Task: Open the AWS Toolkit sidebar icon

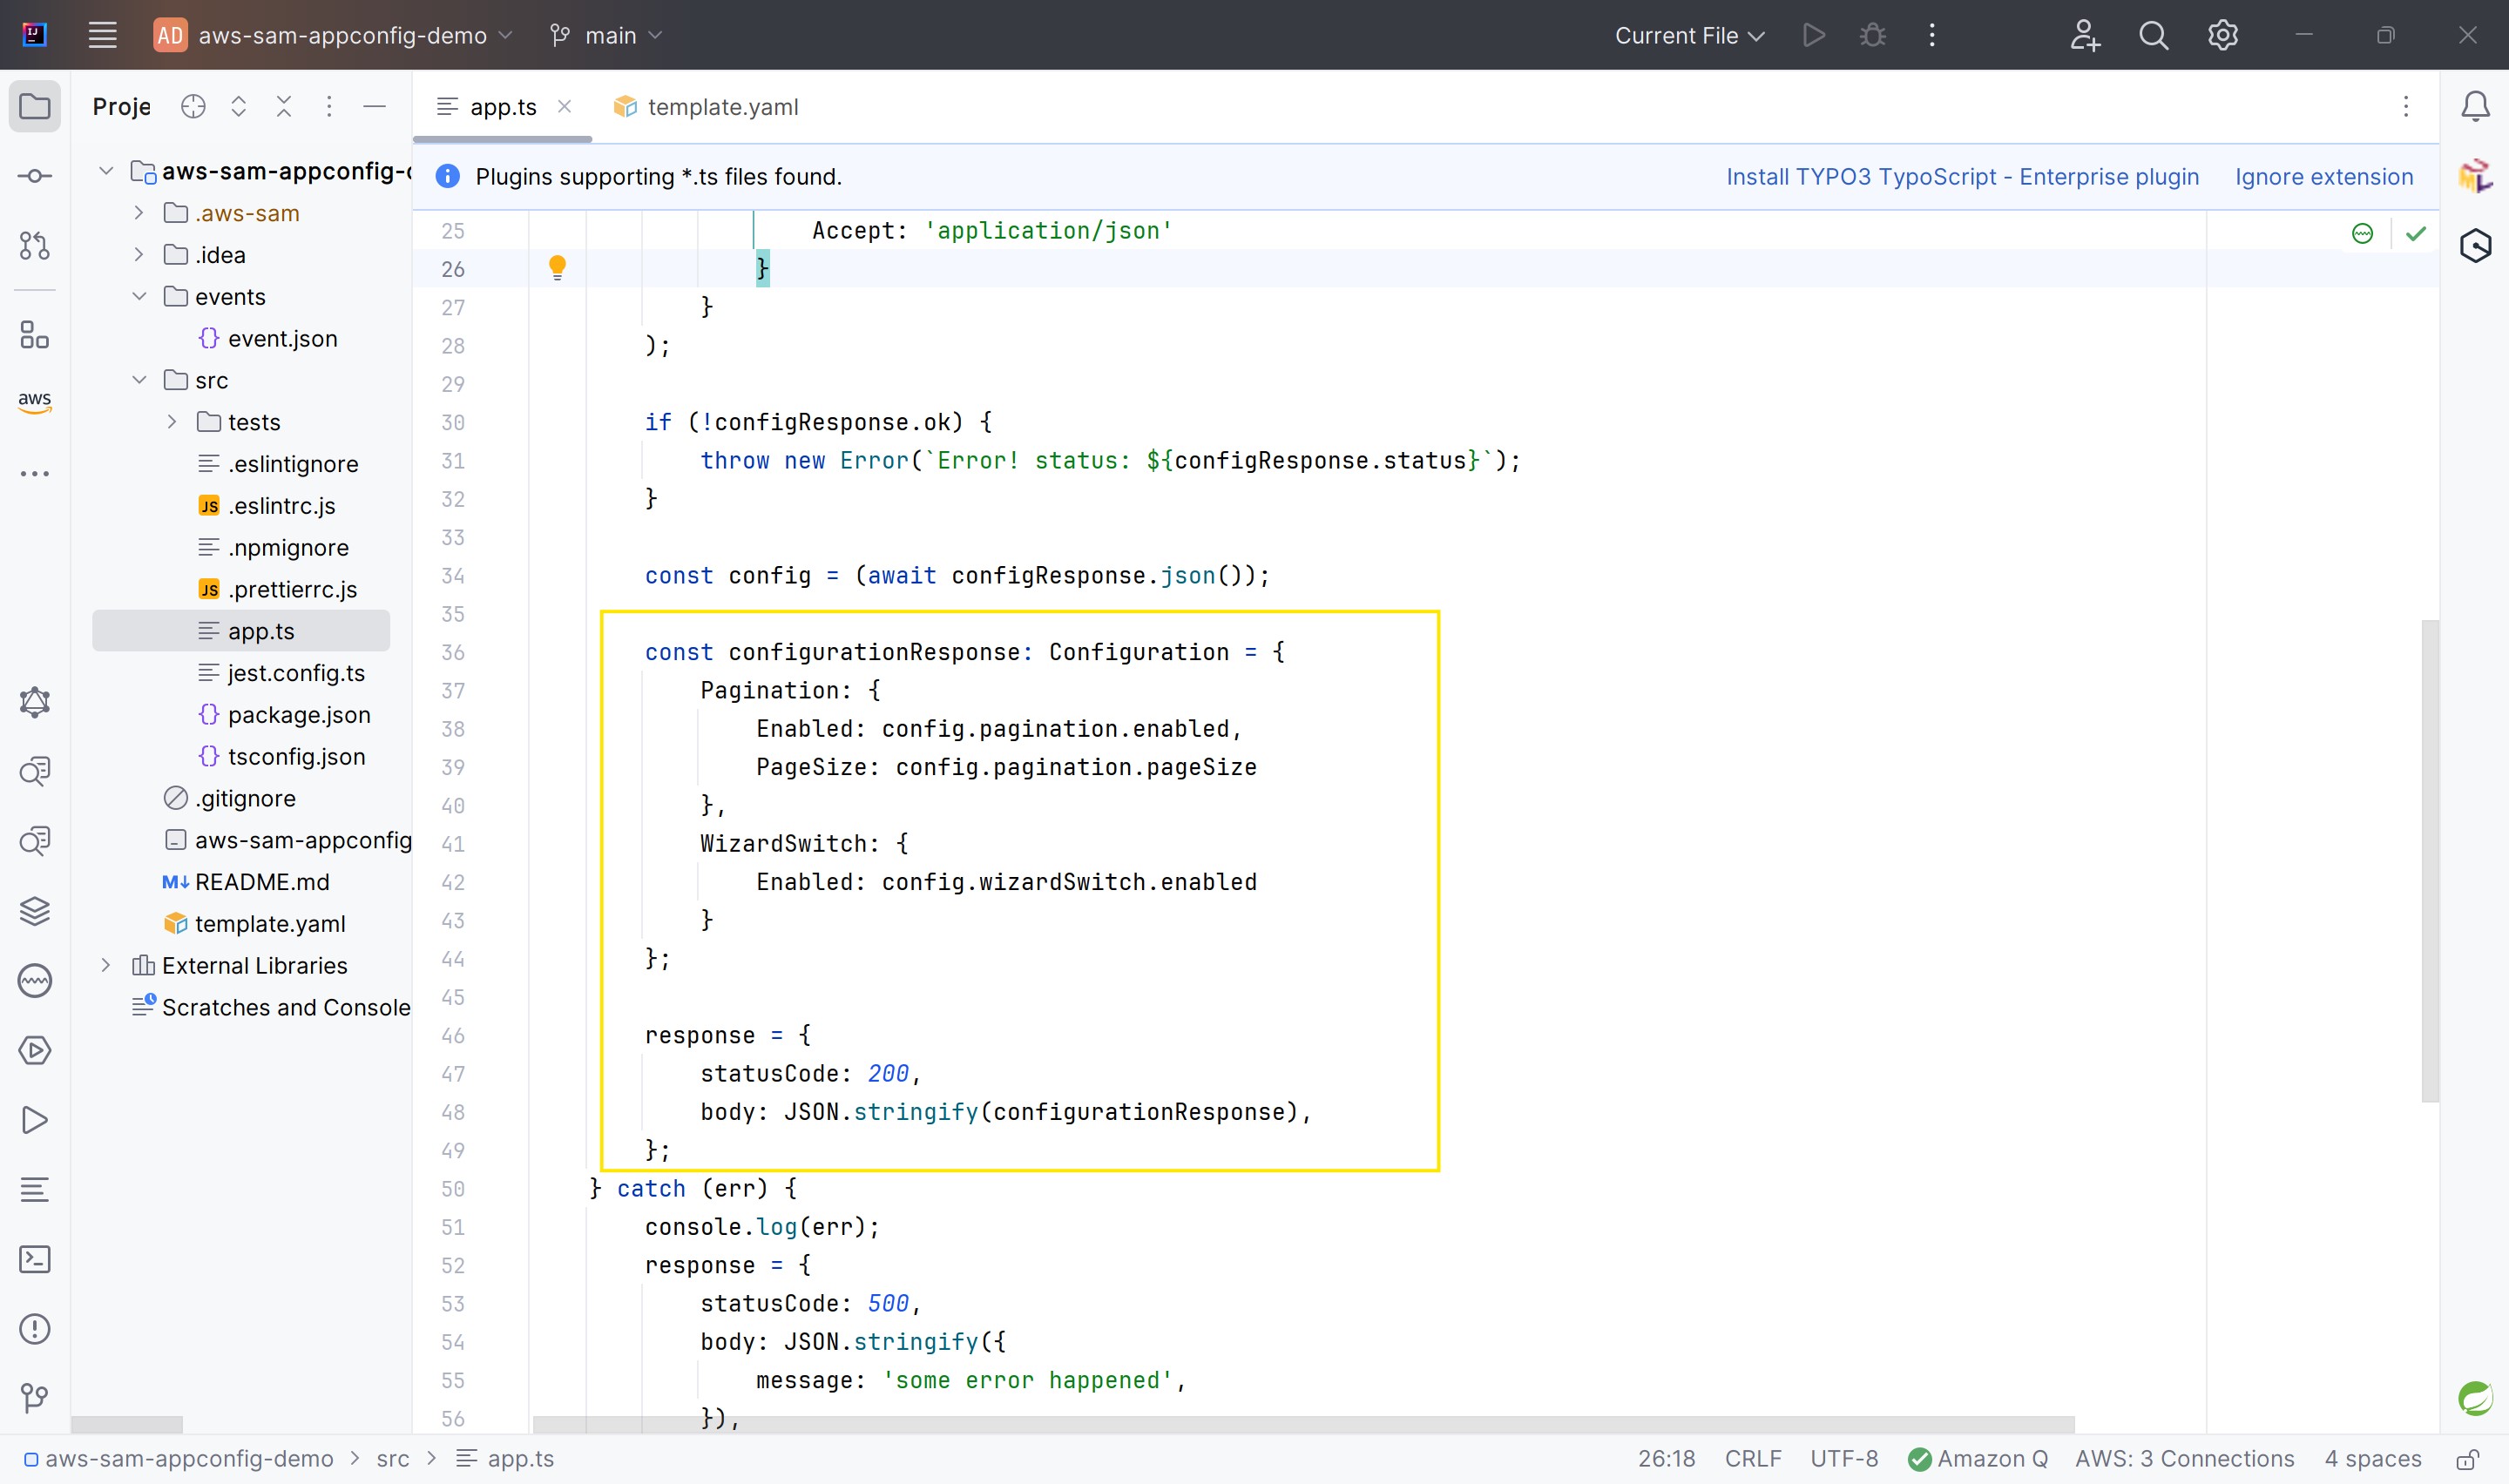Action: click(x=35, y=402)
